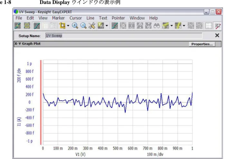The width and height of the screenshot is (226, 159).
Task: Click the grayed marker min/max icon
Action: pos(131,26)
